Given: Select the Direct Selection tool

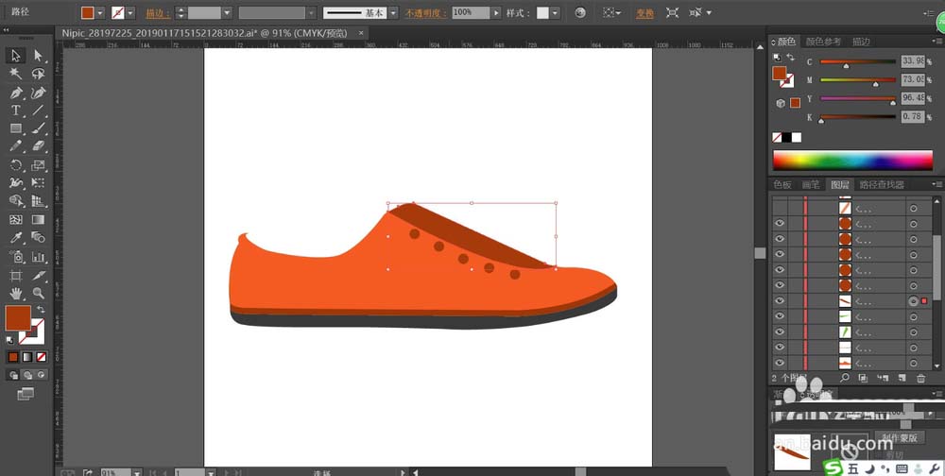Looking at the screenshot, I should (x=39, y=56).
